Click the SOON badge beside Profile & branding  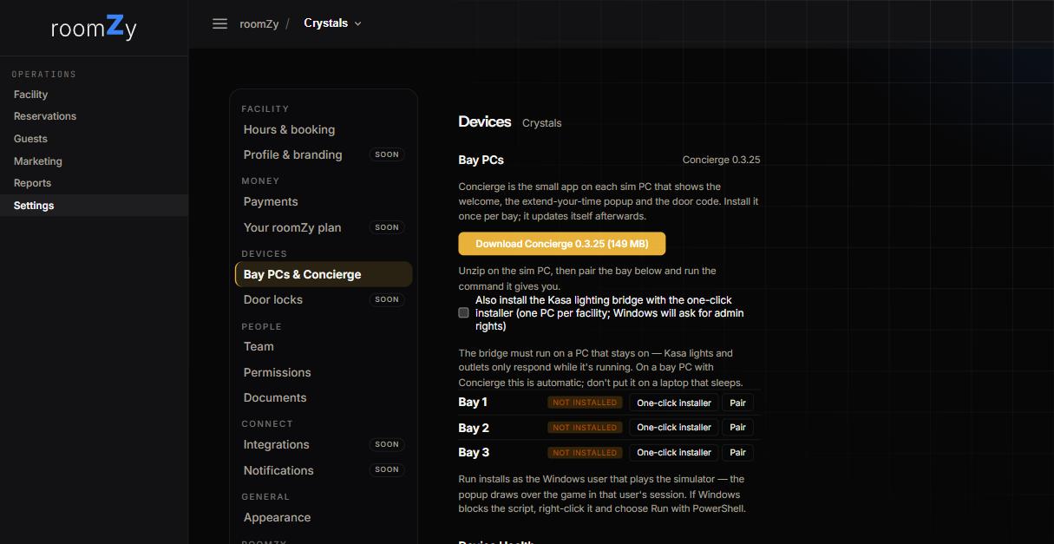pyautogui.click(x=387, y=154)
